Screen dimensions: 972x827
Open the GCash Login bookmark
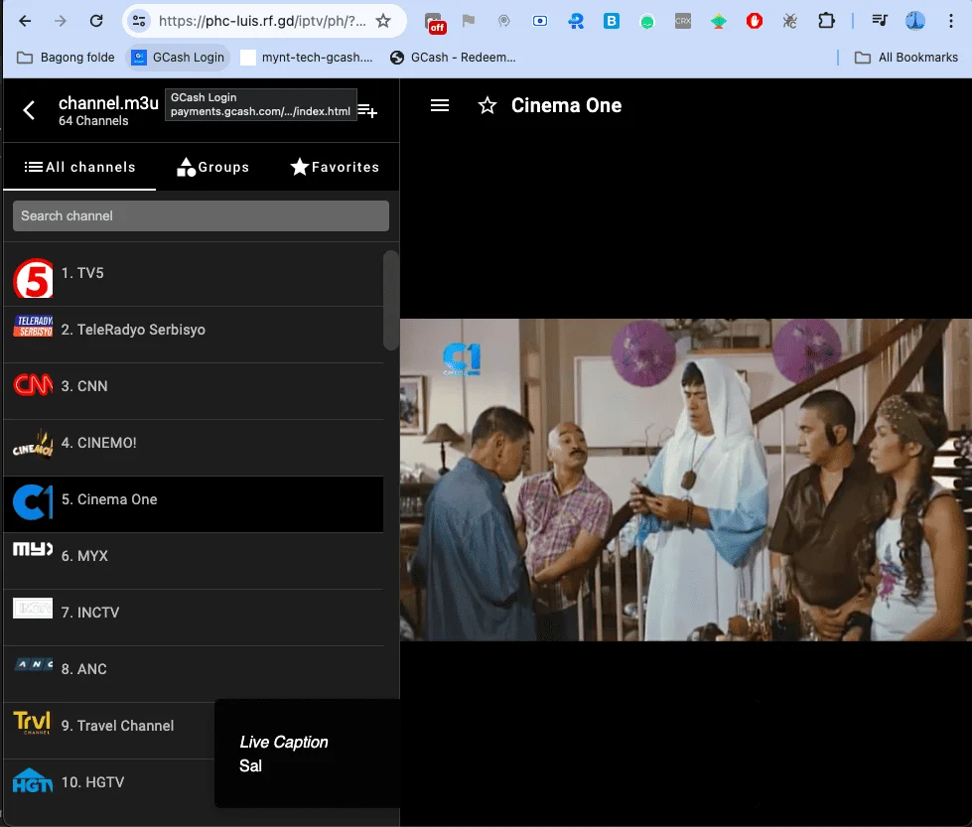click(x=179, y=57)
